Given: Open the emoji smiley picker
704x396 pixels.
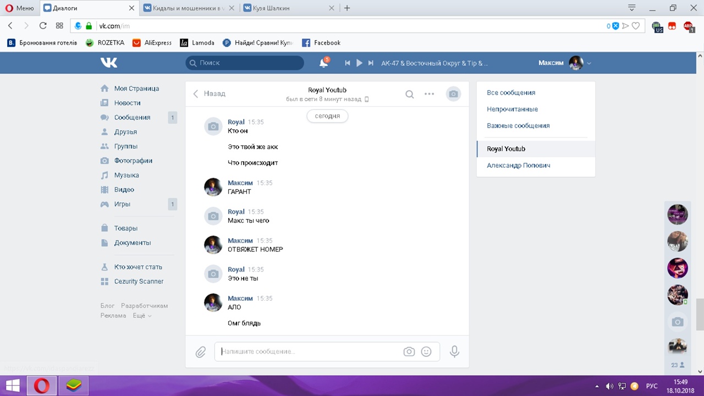Looking at the screenshot, I should (x=426, y=351).
